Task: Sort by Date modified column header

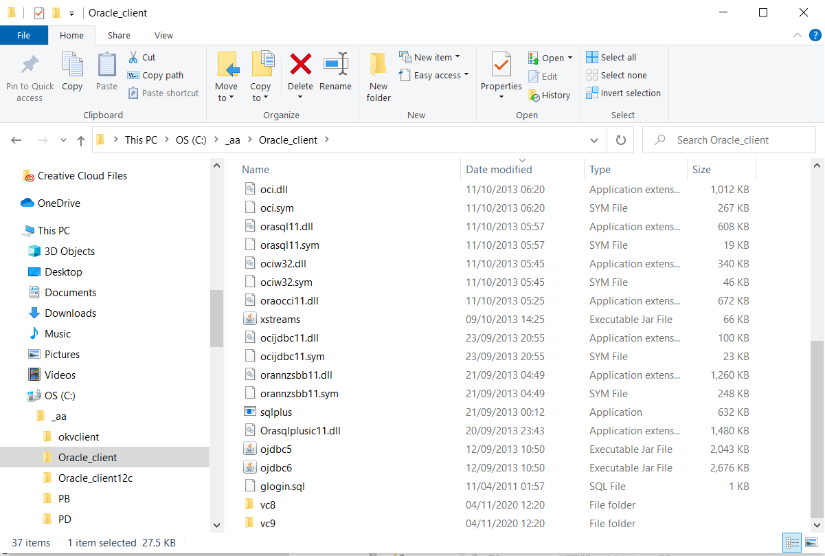Action: (499, 170)
